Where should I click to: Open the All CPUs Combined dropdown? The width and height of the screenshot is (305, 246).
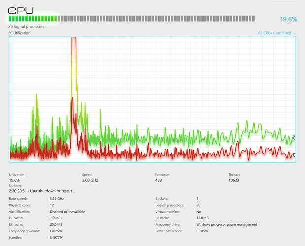click(276, 33)
